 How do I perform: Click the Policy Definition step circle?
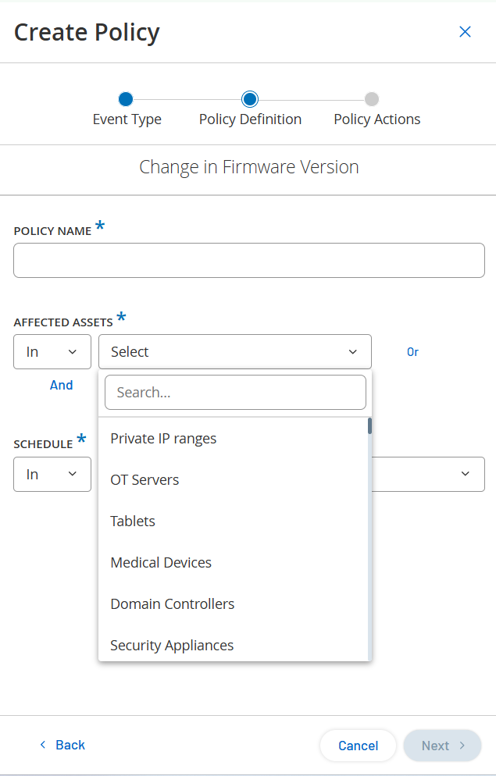(x=250, y=99)
